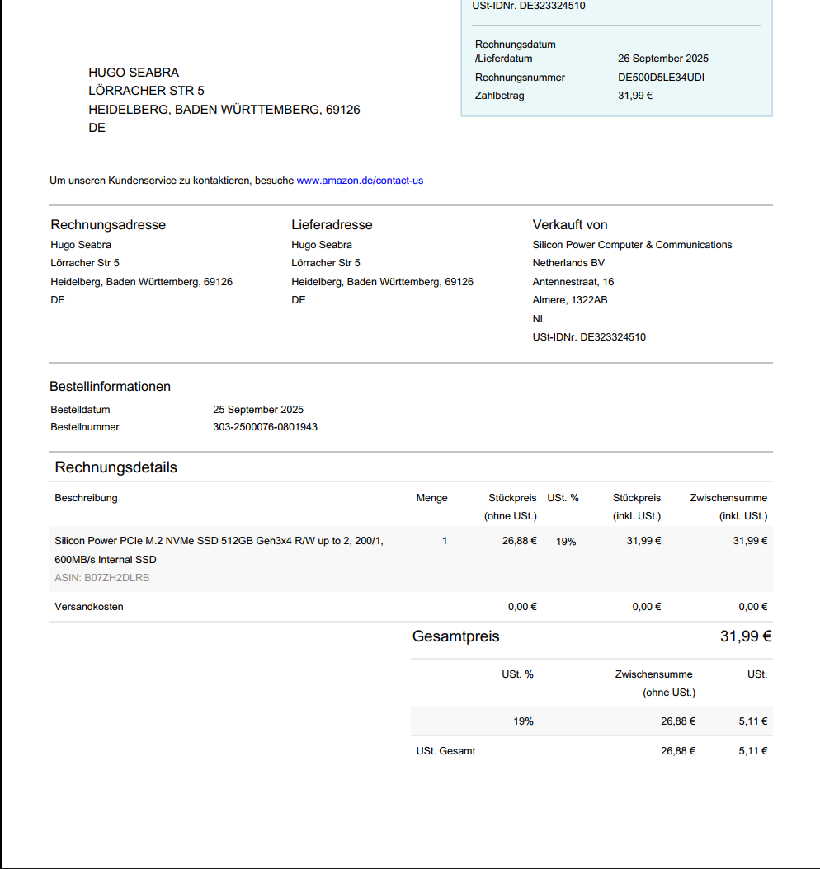Click the Versandkosten row label
This screenshot has height=869, width=820.
coord(89,607)
